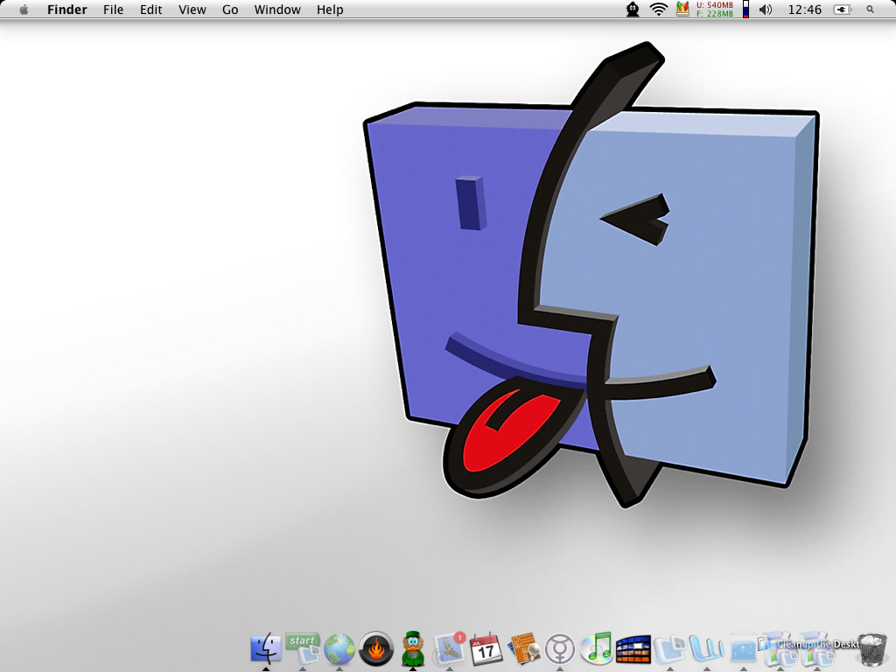Launch the flame disc-burning app in Dock

click(376, 649)
